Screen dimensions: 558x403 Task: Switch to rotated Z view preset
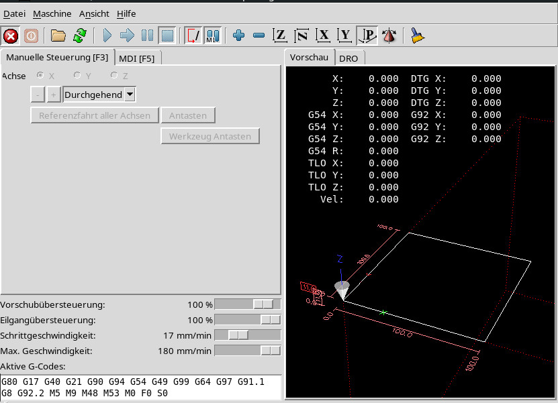click(301, 36)
